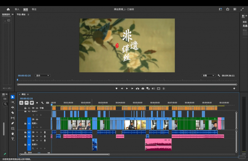Switch to the 导入 workspace tab
This screenshot has height=161, width=248.
17,9
